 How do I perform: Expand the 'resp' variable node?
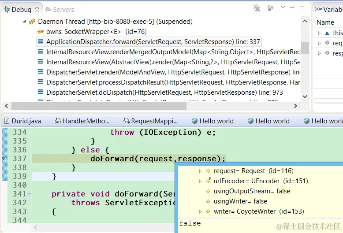(x=319, y=53)
